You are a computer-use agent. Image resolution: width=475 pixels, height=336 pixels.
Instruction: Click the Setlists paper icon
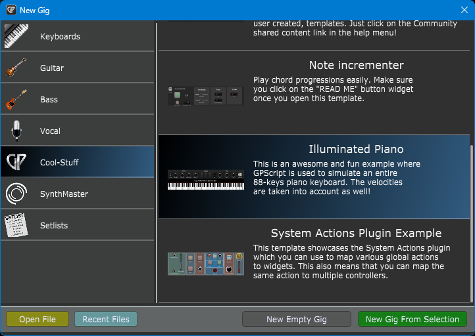coord(16,225)
